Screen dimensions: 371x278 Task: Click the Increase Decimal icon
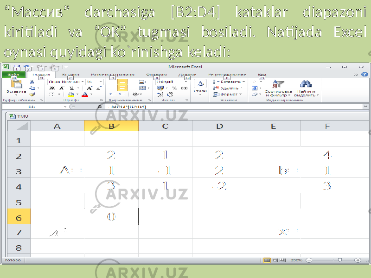[x=160, y=95]
